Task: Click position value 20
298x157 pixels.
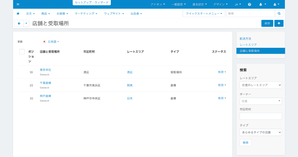Action: click(31, 85)
